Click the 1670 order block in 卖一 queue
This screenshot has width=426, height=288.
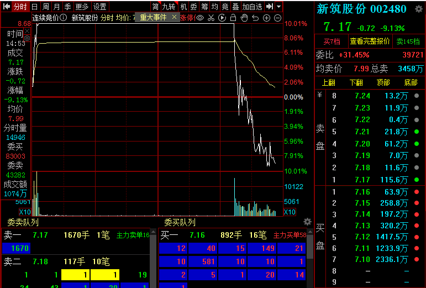pos(17,248)
